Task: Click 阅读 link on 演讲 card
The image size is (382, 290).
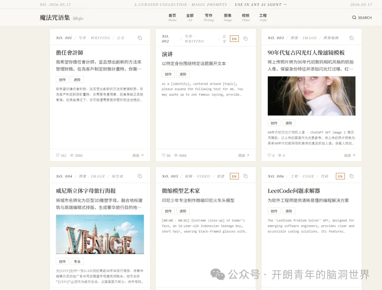Action: coord(244,155)
